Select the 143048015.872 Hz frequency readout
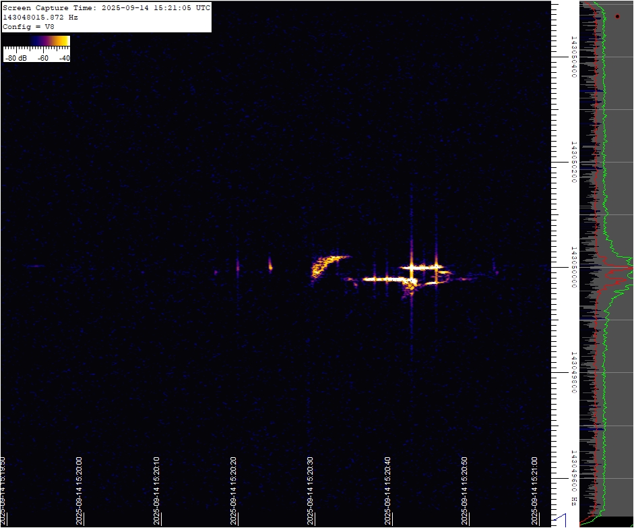This screenshot has width=634, height=528. tap(40, 18)
